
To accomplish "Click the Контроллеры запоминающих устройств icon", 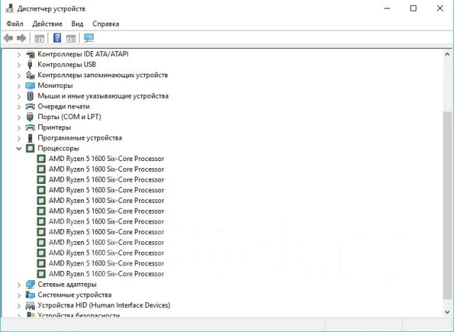I will pyautogui.click(x=30, y=75).
